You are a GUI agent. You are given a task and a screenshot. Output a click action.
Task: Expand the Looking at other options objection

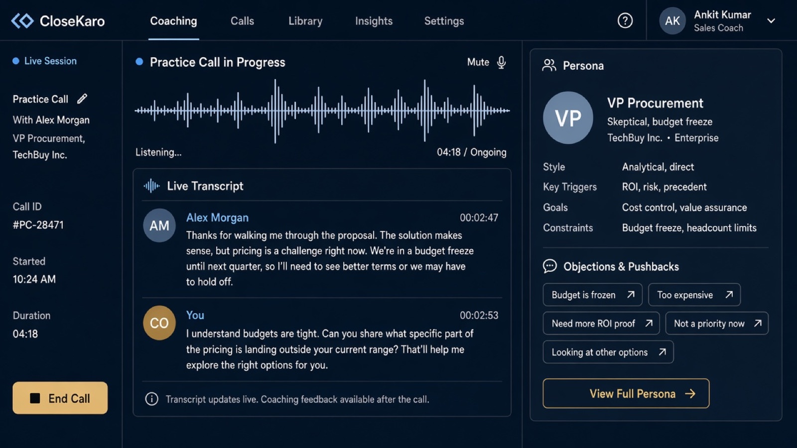tap(608, 352)
